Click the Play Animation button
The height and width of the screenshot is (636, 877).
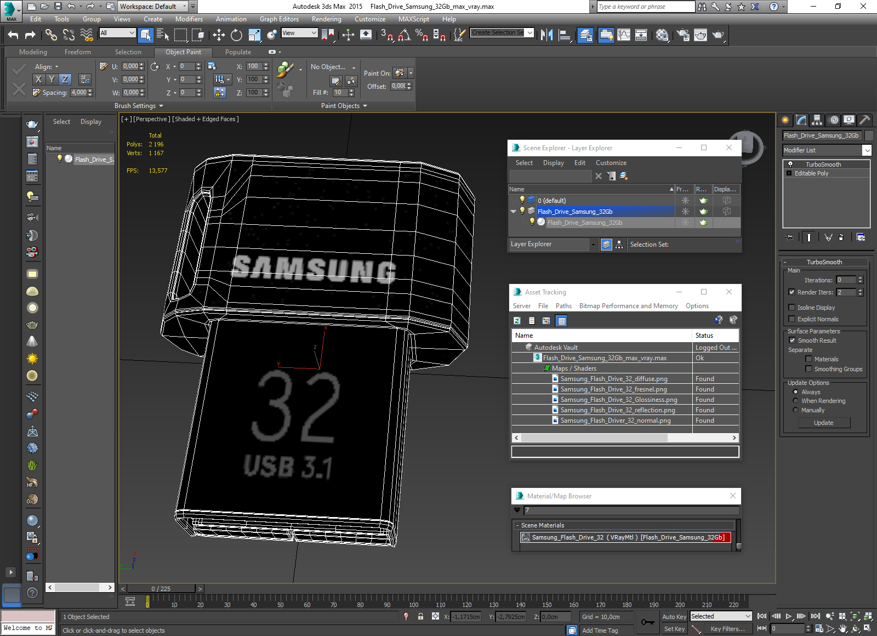789,616
